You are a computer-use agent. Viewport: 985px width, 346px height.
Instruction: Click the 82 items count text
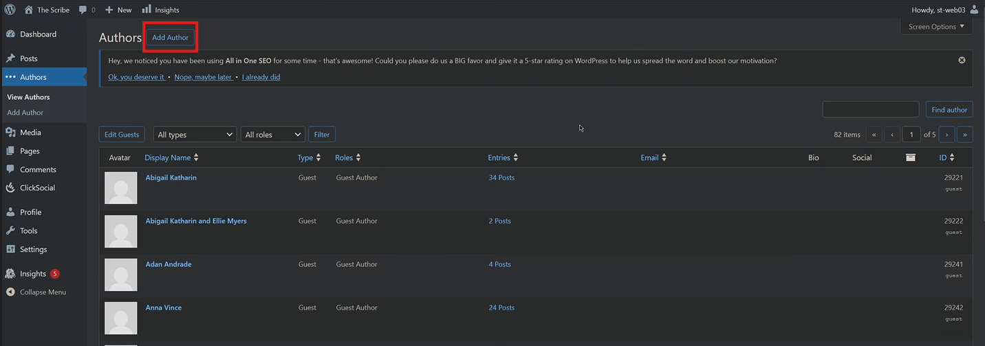(847, 135)
